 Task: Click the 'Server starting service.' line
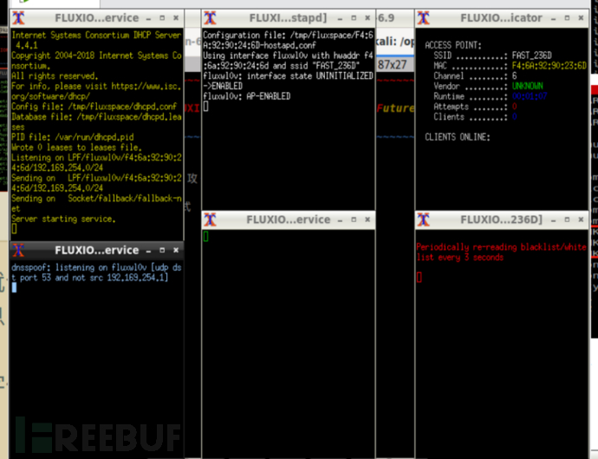tap(63, 219)
